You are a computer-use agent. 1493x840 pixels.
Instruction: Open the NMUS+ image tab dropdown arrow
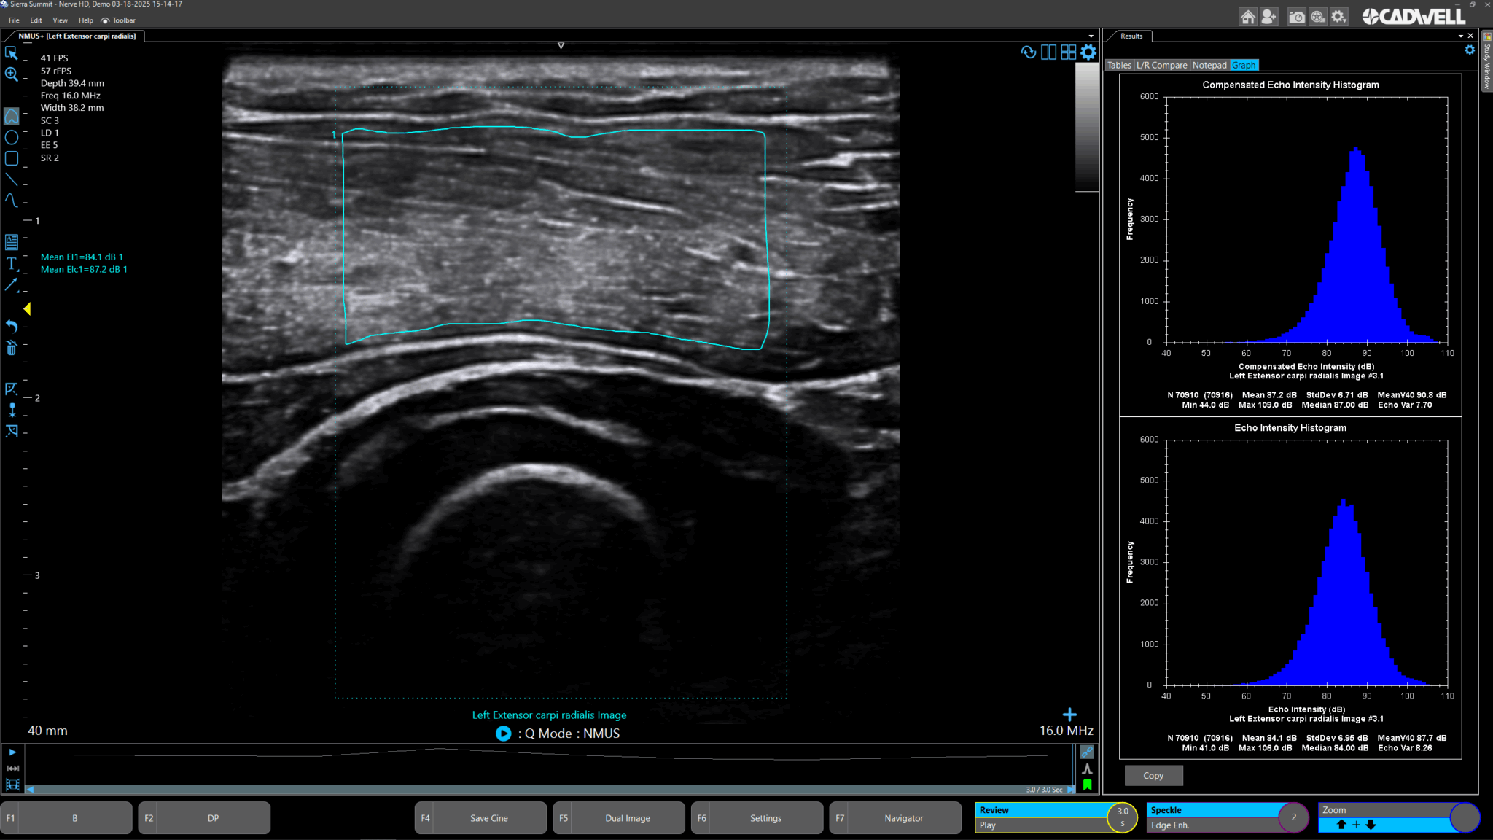tap(1091, 36)
